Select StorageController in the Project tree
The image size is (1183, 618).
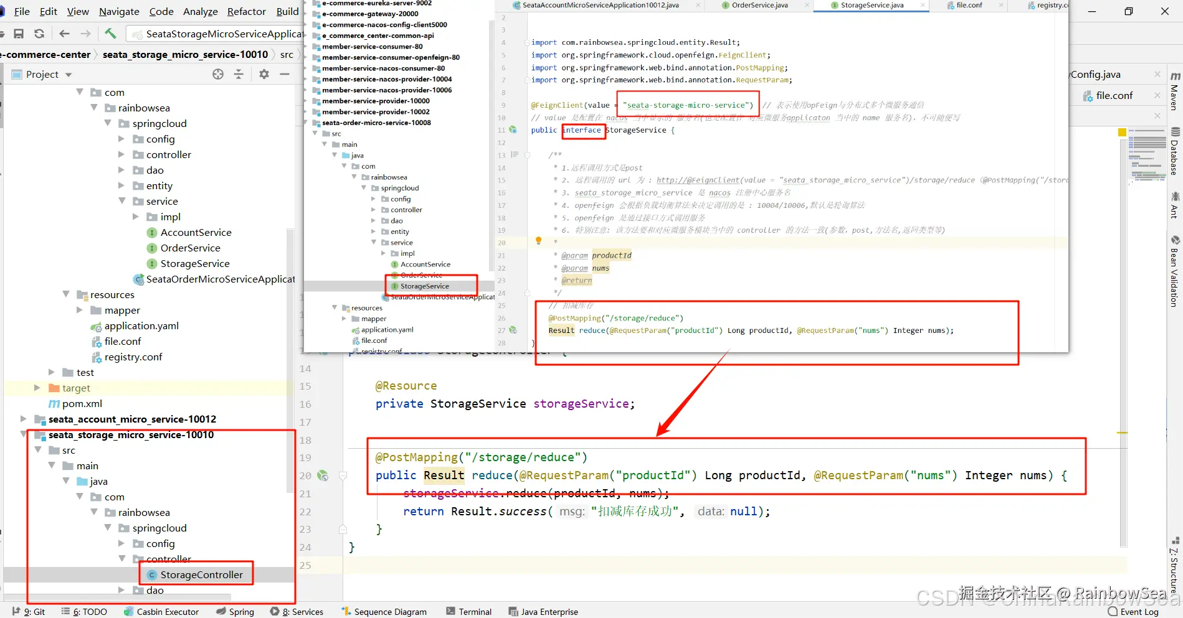(202, 574)
